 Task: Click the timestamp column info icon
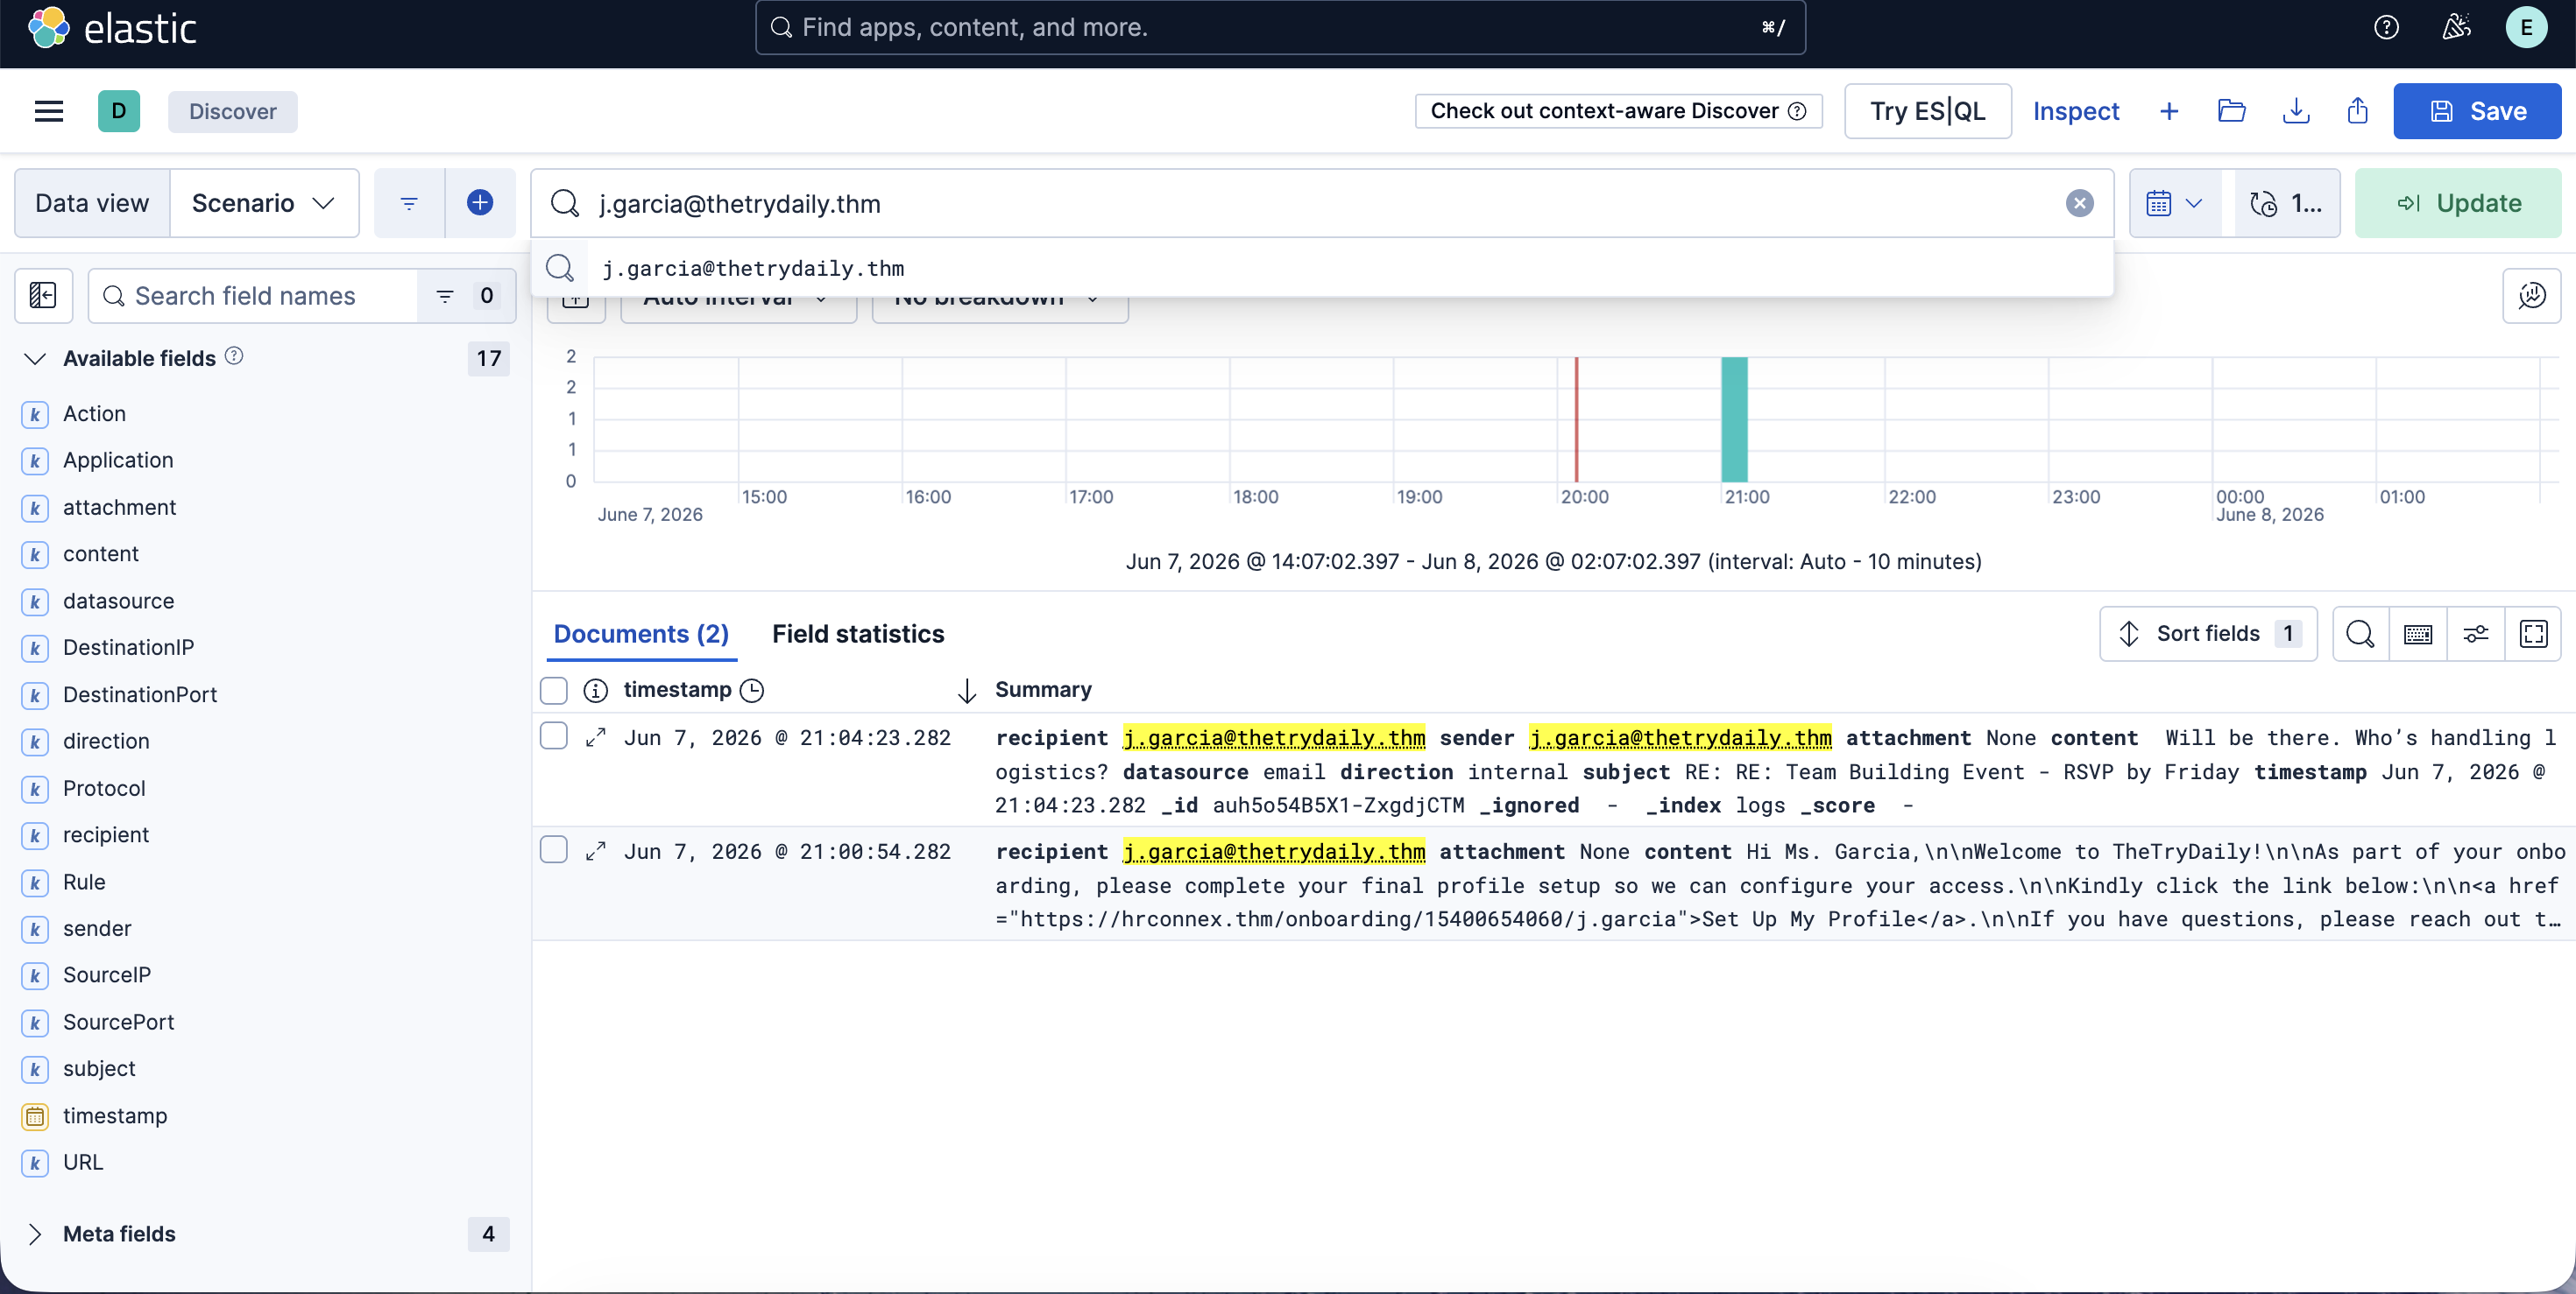click(x=595, y=691)
